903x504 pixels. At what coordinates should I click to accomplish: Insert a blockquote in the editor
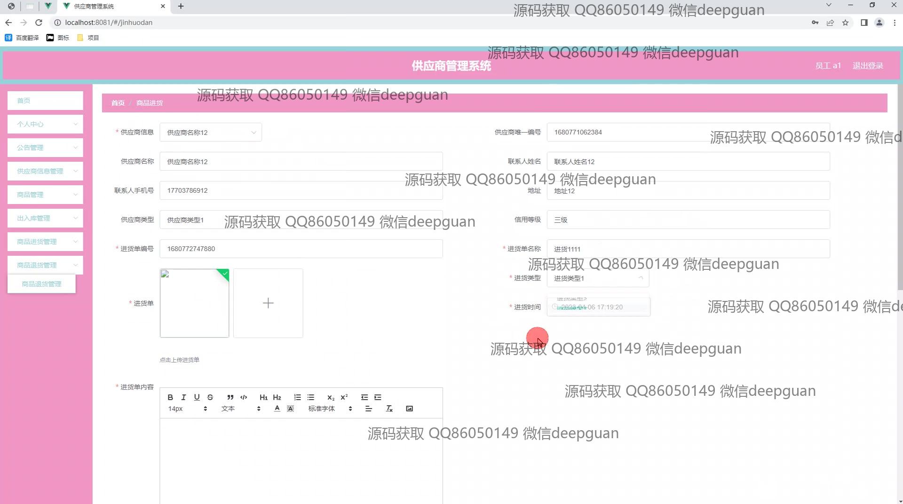coord(230,397)
